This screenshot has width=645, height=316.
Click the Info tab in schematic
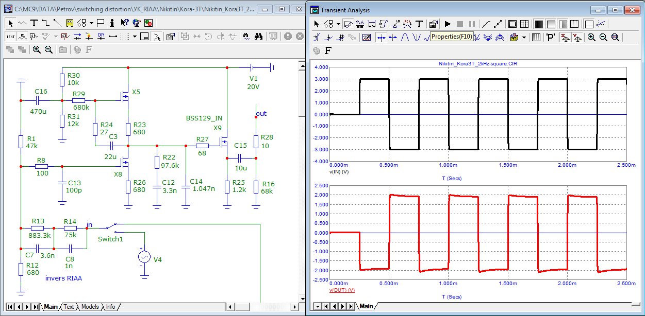[x=110, y=307]
